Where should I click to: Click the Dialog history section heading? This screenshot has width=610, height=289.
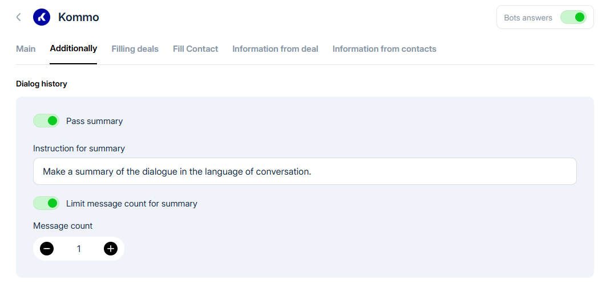[x=42, y=84]
